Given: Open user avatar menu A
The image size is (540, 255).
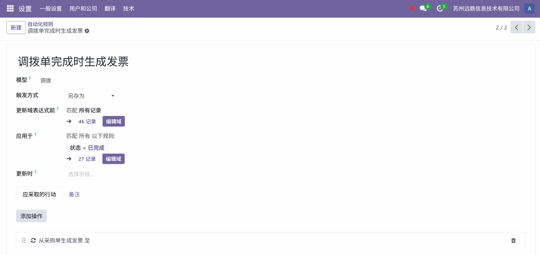Looking at the screenshot, I should 529,8.
